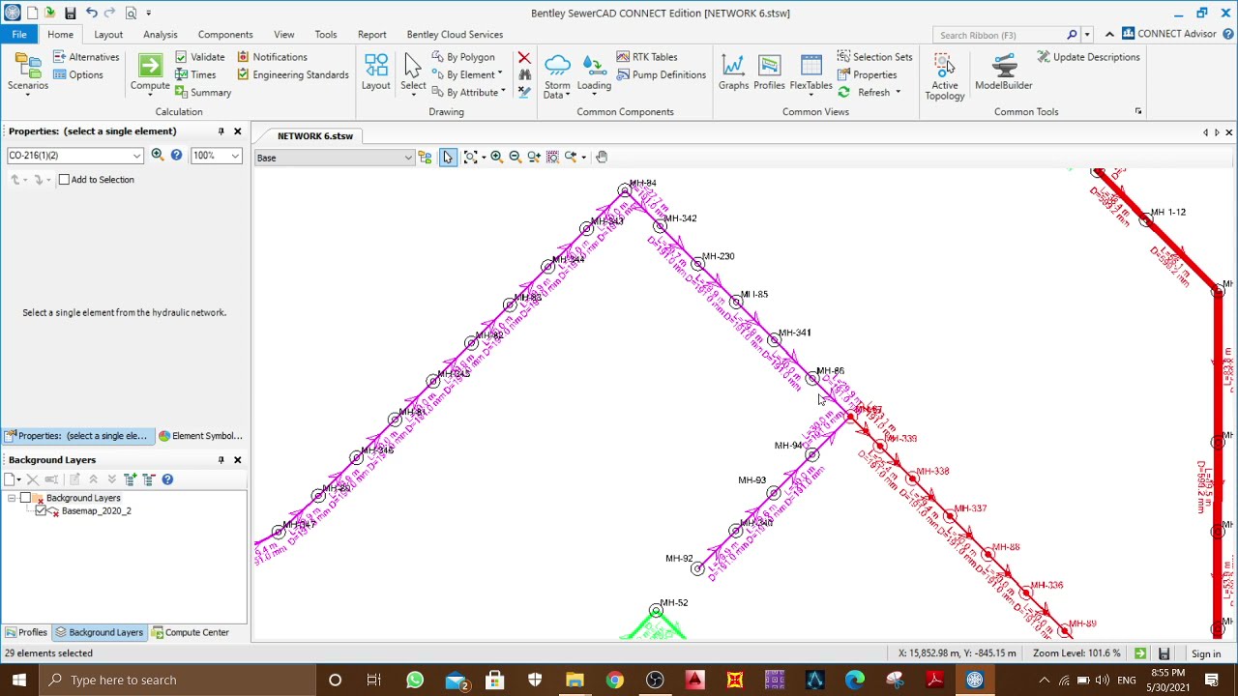Screen dimensions: 1238x696
Task: Toggle Active Topology tool
Action: click(x=945, y=76)
